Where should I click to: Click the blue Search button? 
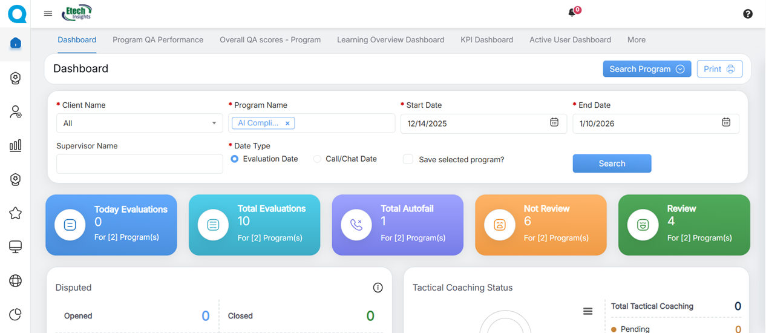(x=612, y=163)
